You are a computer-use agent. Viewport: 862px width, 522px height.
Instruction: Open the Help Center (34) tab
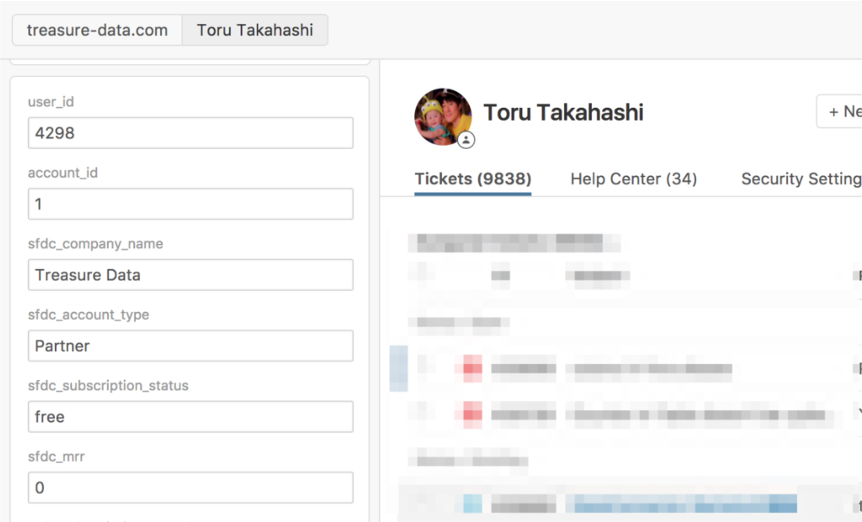tap(634, 179)
